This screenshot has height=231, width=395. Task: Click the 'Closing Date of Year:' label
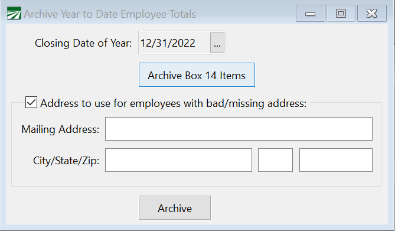83,43
